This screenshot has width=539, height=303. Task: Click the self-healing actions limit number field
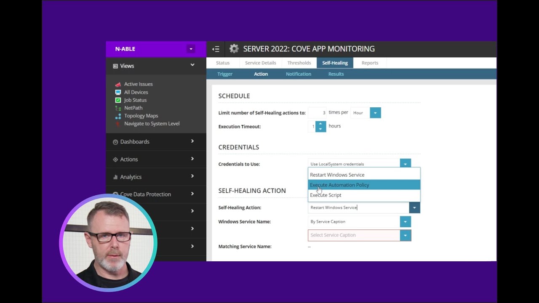318,113
